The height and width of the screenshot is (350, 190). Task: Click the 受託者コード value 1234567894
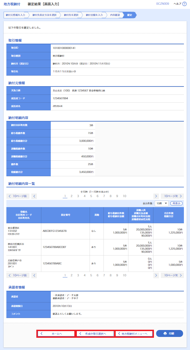[60, 98]
